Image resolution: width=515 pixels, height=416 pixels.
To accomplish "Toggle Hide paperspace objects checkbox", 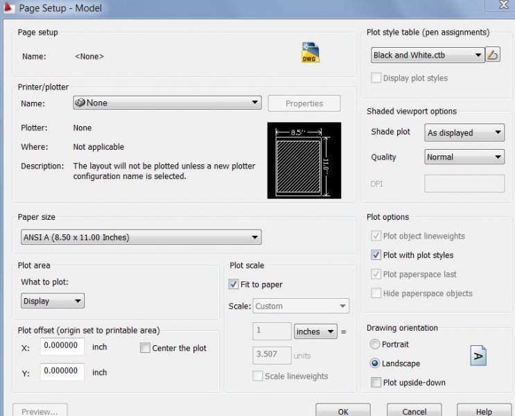I will click(376, 293).
